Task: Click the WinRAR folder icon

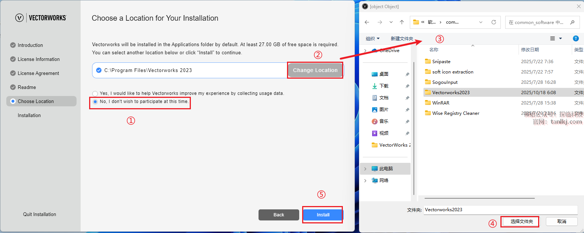Action: (428, 103)
